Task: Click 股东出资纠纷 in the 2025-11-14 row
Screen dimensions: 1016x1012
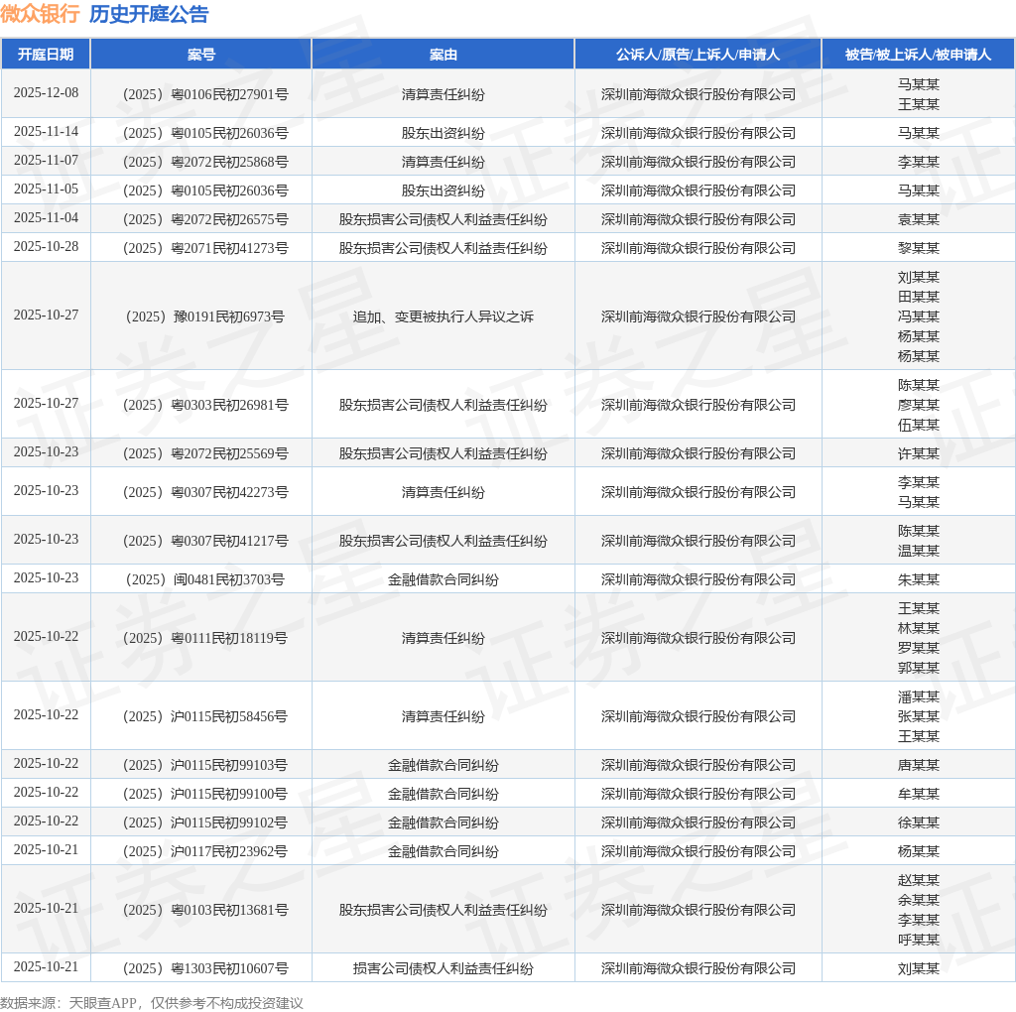Action: [444, 133]
